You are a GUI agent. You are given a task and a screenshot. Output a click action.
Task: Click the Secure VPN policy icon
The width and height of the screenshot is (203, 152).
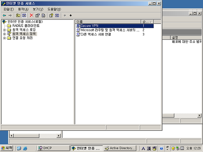point(78,26)
